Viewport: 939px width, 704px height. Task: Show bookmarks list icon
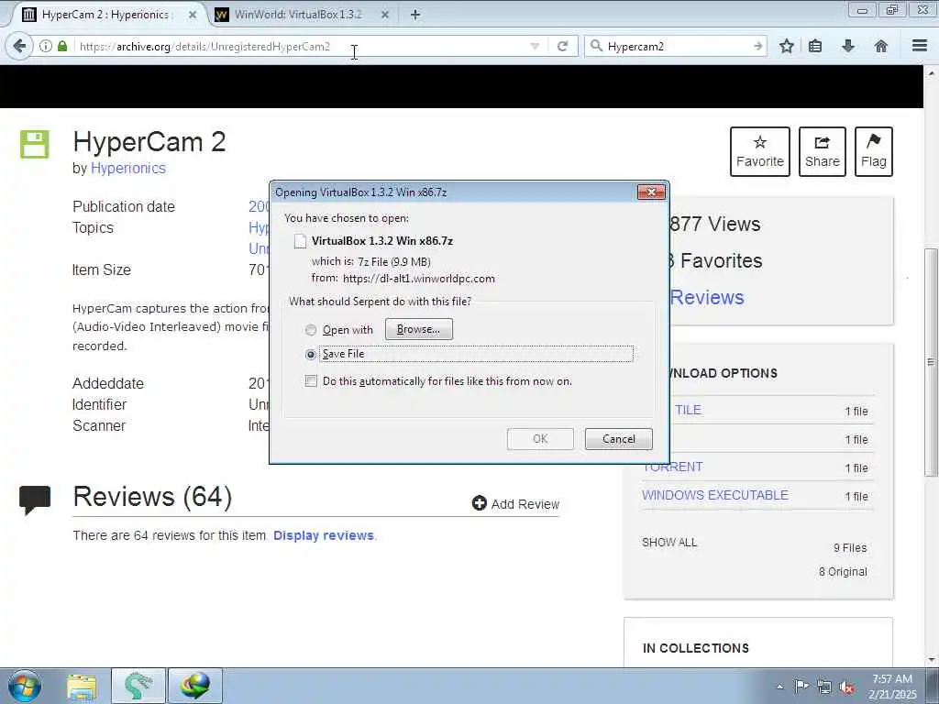(x=815, y=46)
